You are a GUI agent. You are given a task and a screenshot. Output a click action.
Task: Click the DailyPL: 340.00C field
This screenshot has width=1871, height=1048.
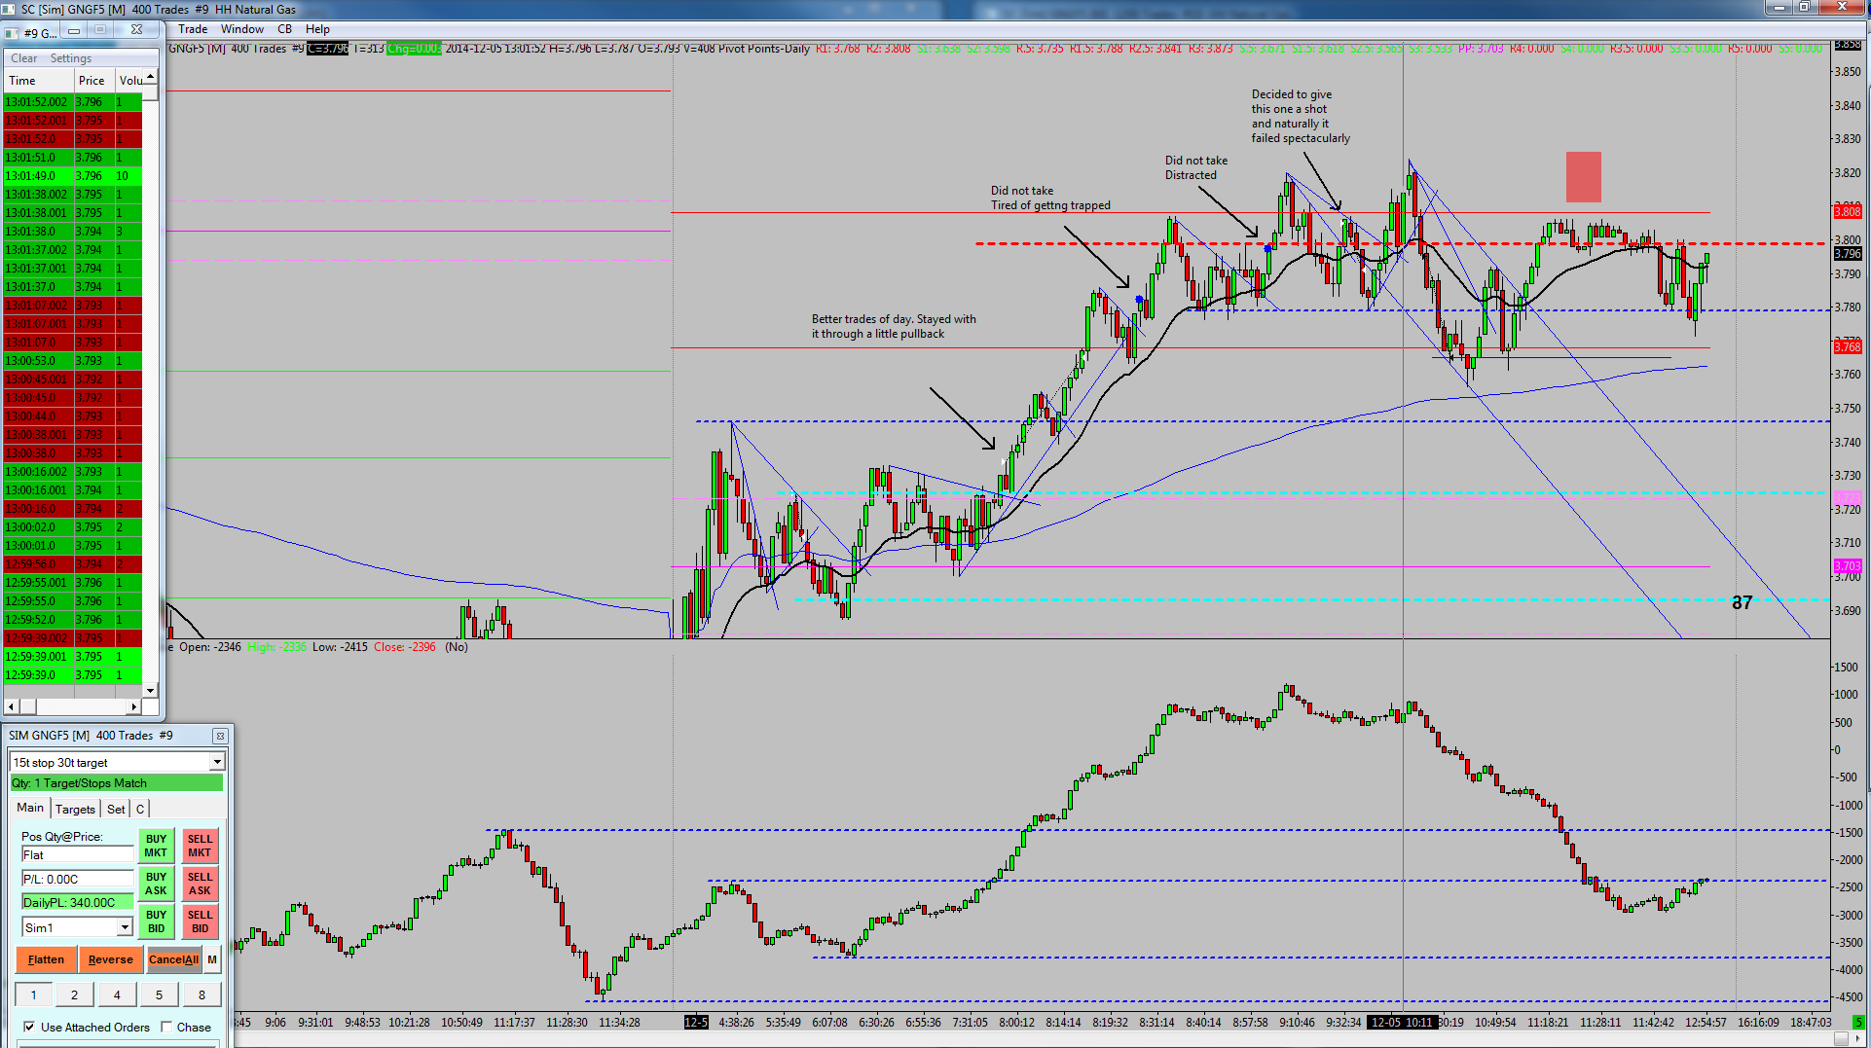pos(77,902)
